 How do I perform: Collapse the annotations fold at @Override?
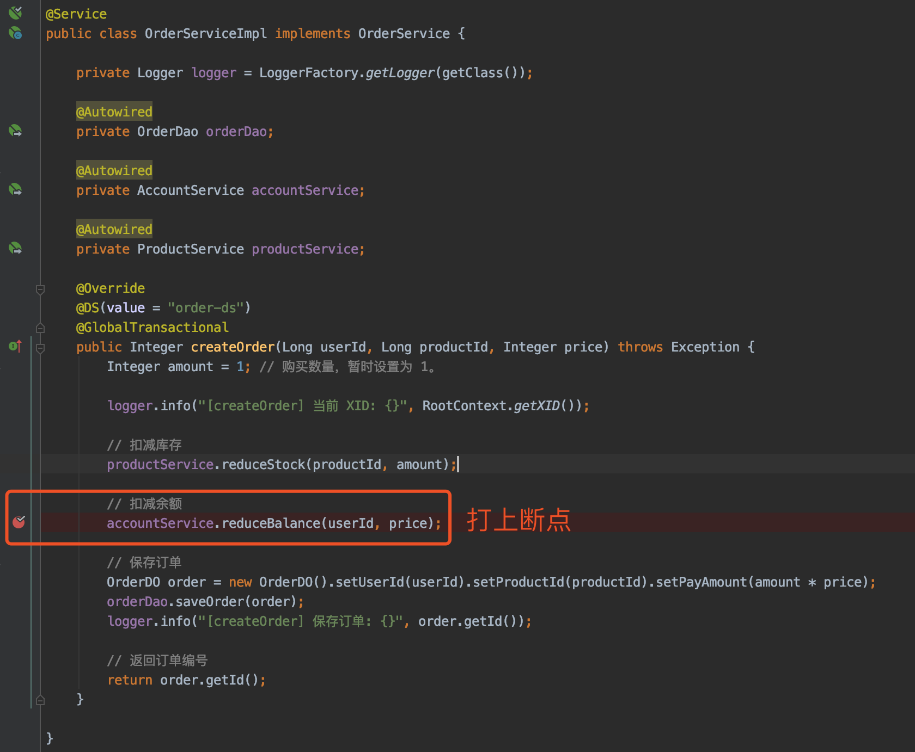tap(40, 289)
